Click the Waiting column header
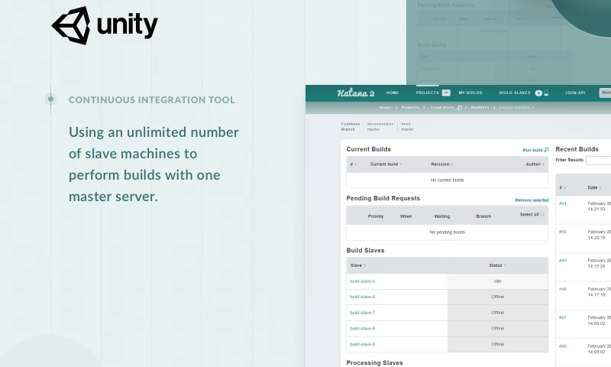611x367 pixels. pyautogui.click(x=442, y=216)
